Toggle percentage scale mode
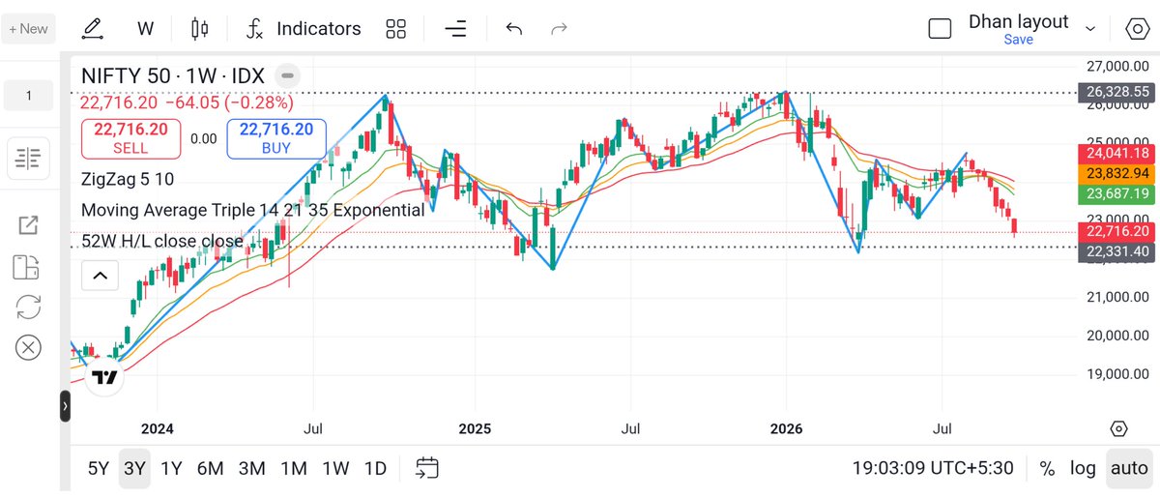This screenshot has height=498, width=1160. click(1047, 469)
